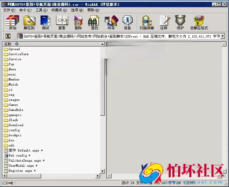Open the Tools (工具) menu
Image resolution: width=229 pixels, height=187 pixels.
click(41, 10)
